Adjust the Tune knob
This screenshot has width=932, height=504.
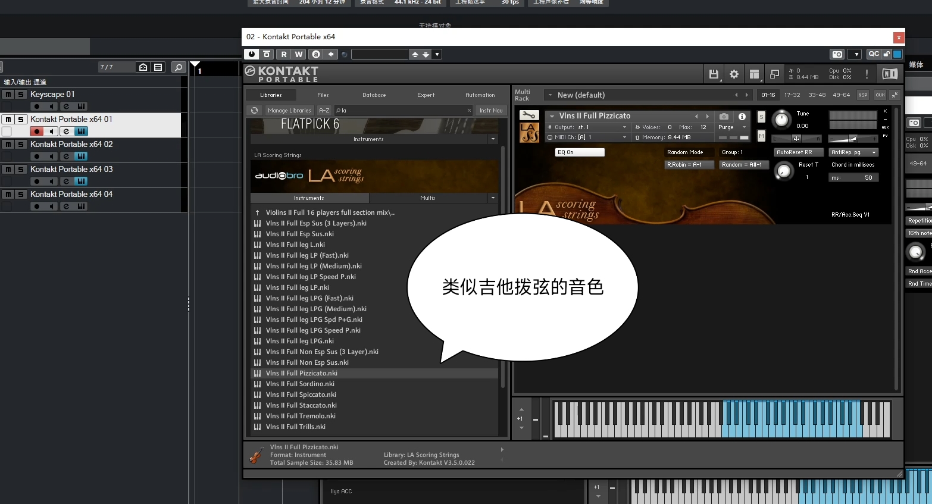coord(781,120)
